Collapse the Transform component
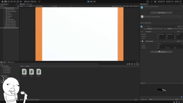The height and width of the screenshot is (103, 183). coord(141,32)
